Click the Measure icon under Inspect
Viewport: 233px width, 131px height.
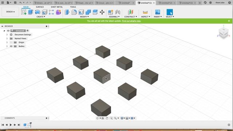pyautogui.click(x=145, y=12)
